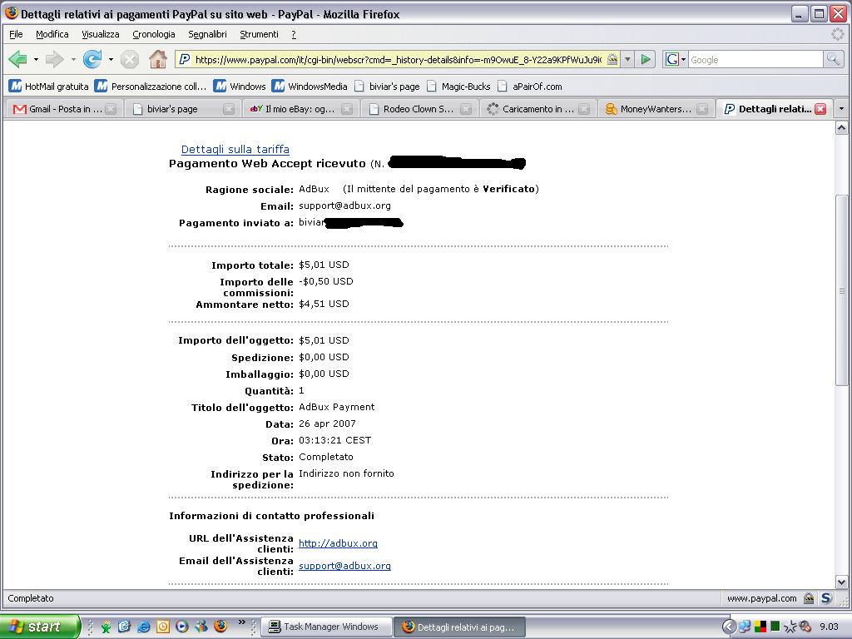Click the Stop loading icon

click(x=129, y=59)
